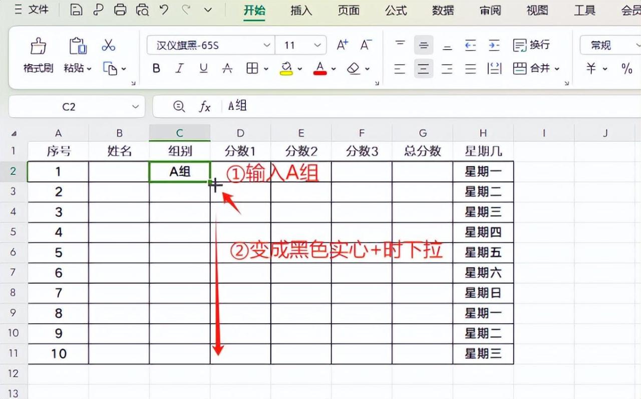Toggle left horizontal alignment
The height and width of the screenshot is (399, 641).
click(x=400, y=69)
